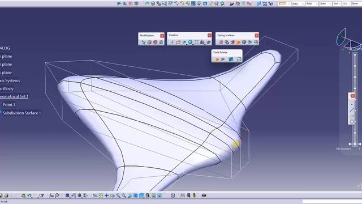This screenshot has width=362, height=204.
Task: Select the PartBody tree node
Action: pyautogui.click(x=7, y=88)
